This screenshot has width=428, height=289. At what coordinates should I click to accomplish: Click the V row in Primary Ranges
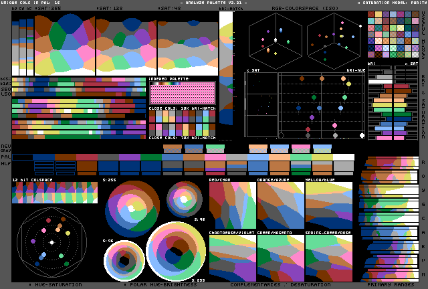click(x=391, y=261)
